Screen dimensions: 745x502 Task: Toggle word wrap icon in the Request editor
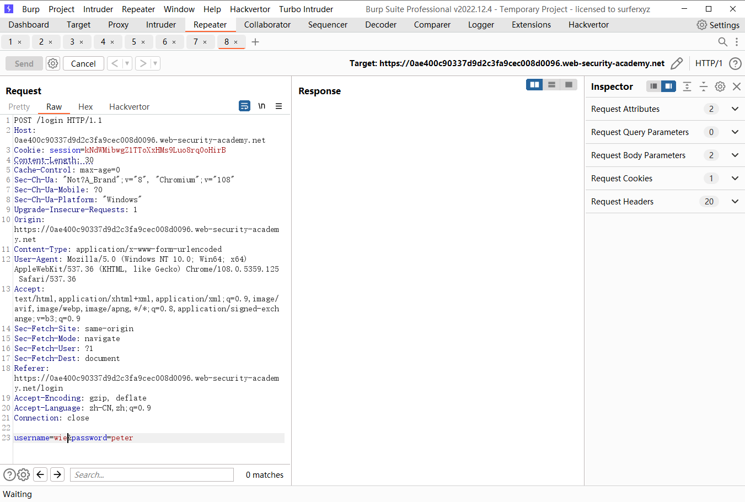244,106
